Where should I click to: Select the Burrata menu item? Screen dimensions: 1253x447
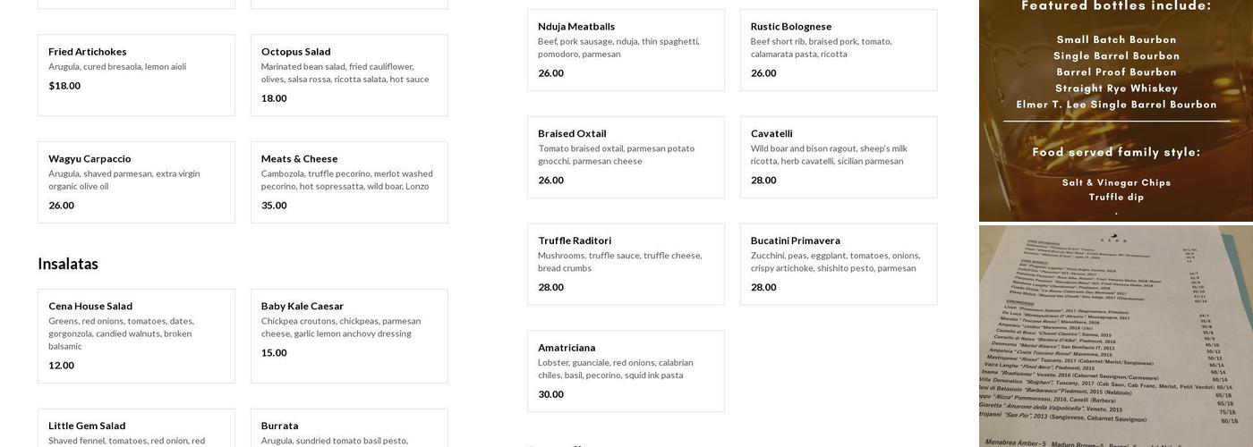coord(349,429)
